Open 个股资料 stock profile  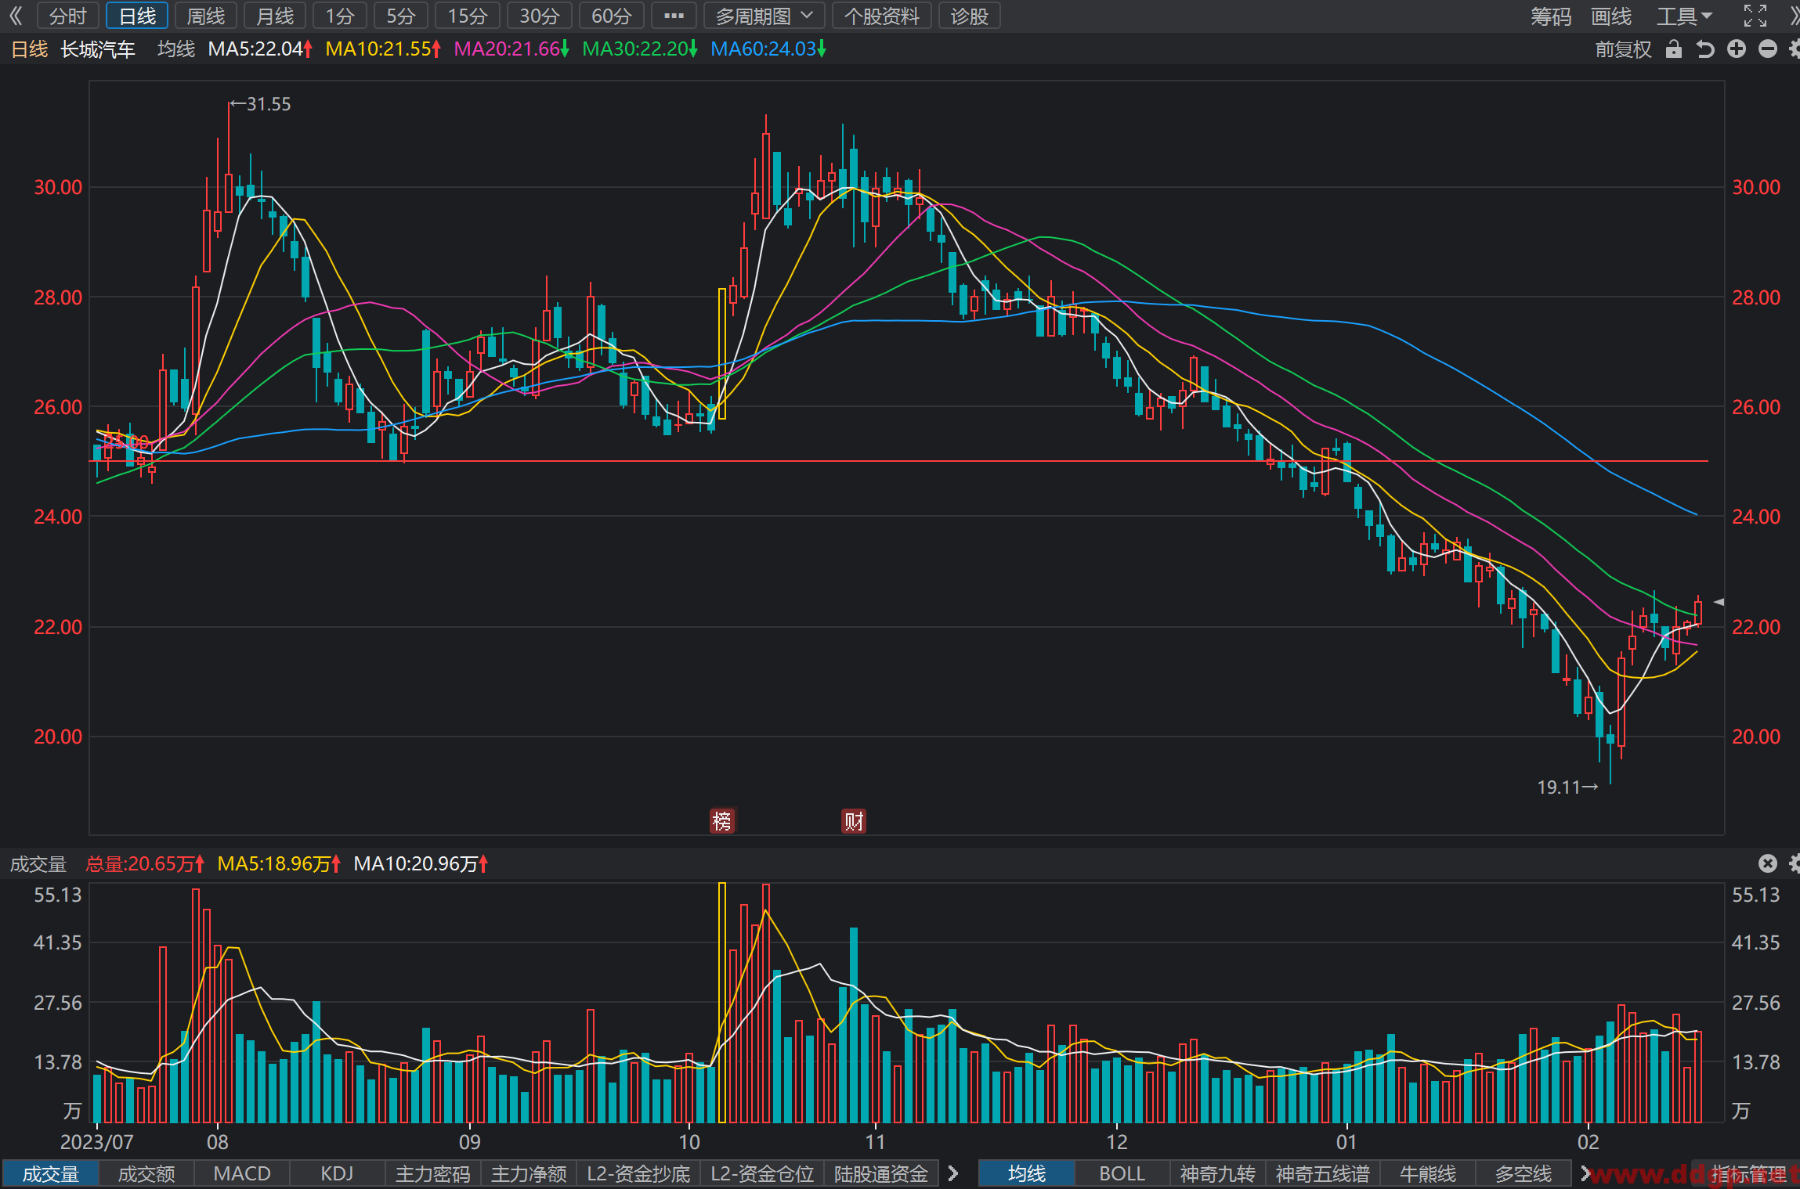882,16
